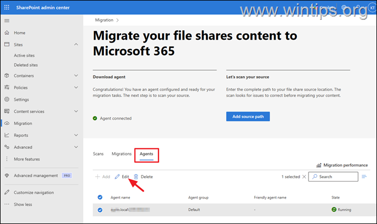Click the Advanced management diamond icon
Image resolution: width=377 pixels, height=224 pixels.
pos(7,175)
